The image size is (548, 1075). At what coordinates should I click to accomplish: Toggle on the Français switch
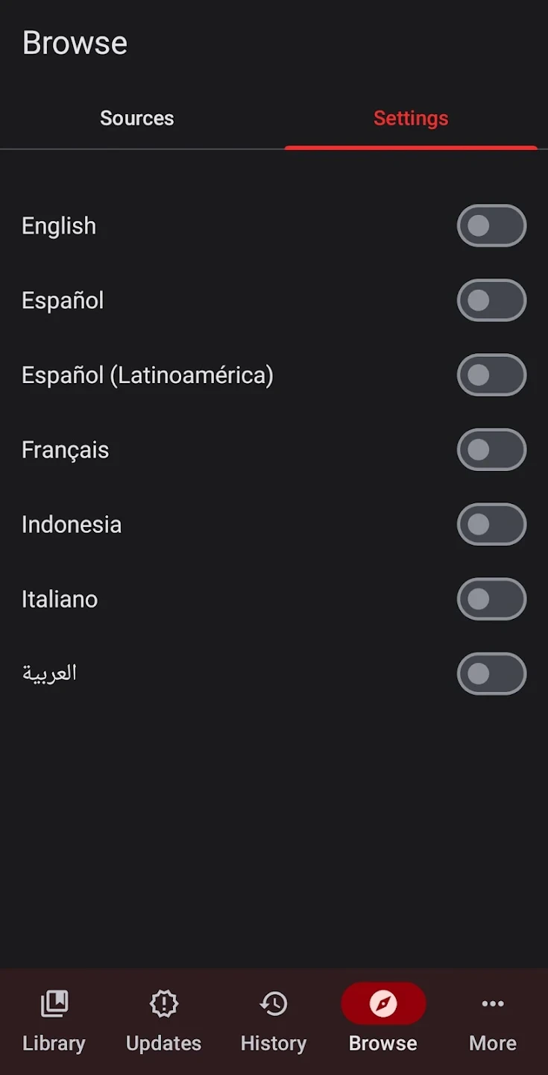(491, 449)
